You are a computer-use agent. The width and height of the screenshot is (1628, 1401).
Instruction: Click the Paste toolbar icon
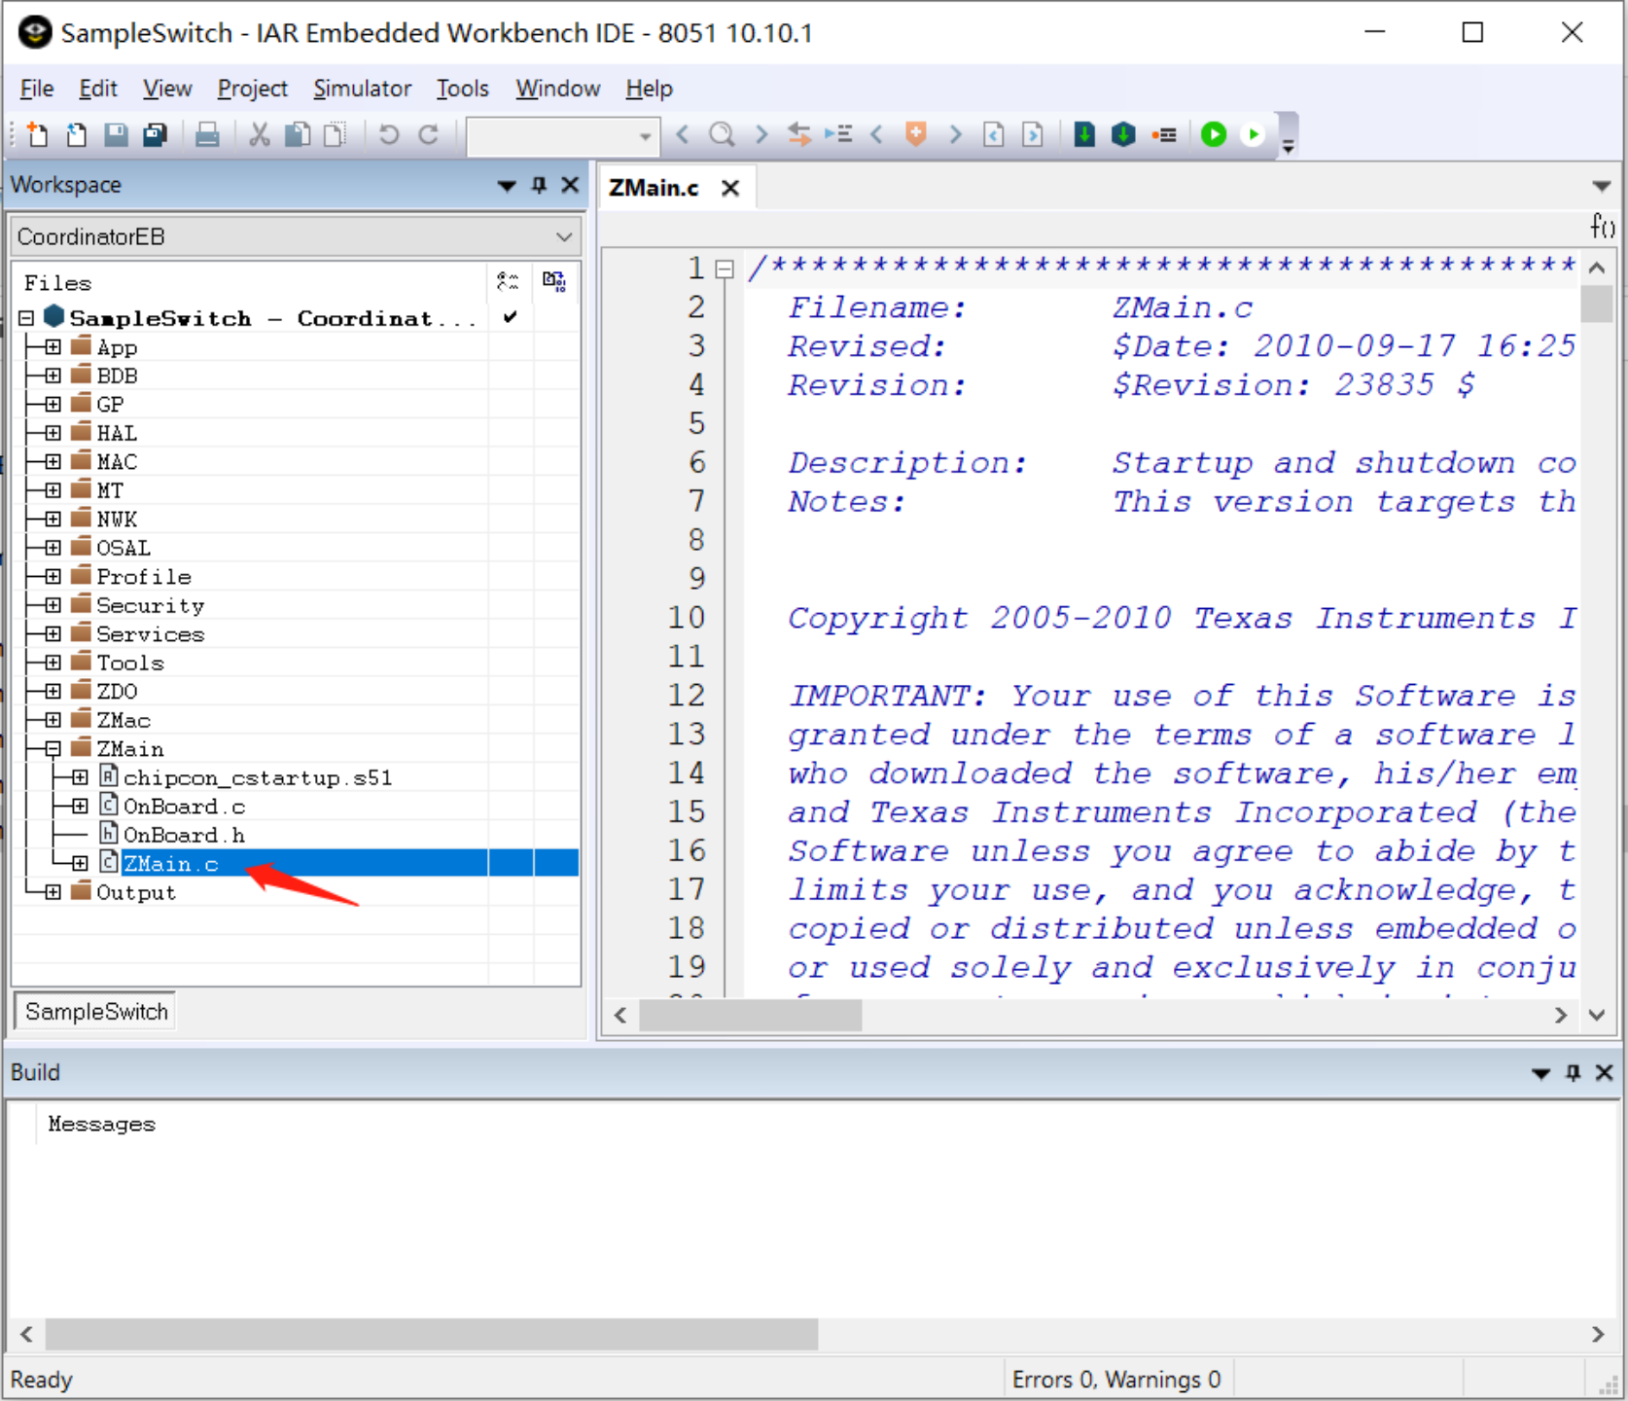[335, 134]
